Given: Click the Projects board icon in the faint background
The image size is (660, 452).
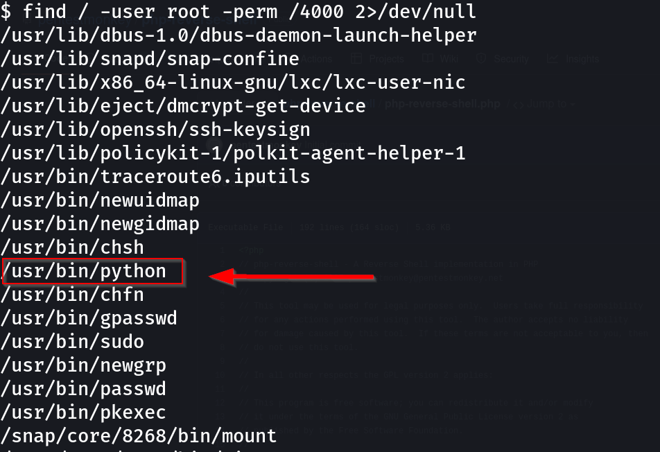Looking at the screenshot, I should 356,59.
